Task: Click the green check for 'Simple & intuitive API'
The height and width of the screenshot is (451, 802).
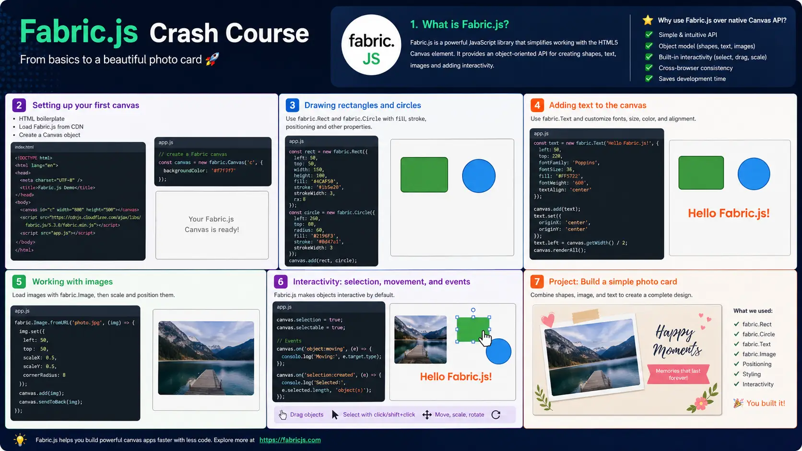Action: (649, 35)
